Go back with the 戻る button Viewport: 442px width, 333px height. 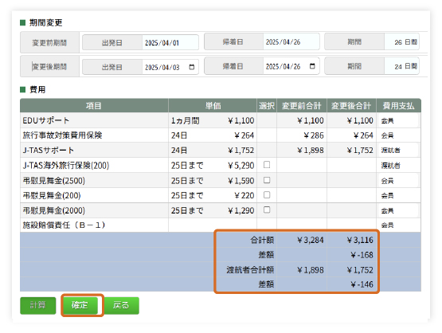(121, 305)
